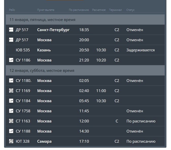Click Задерживается status of the Казань flight
Image resolution: width=171 pixels, height=150 pixels.
click(141, 50)
